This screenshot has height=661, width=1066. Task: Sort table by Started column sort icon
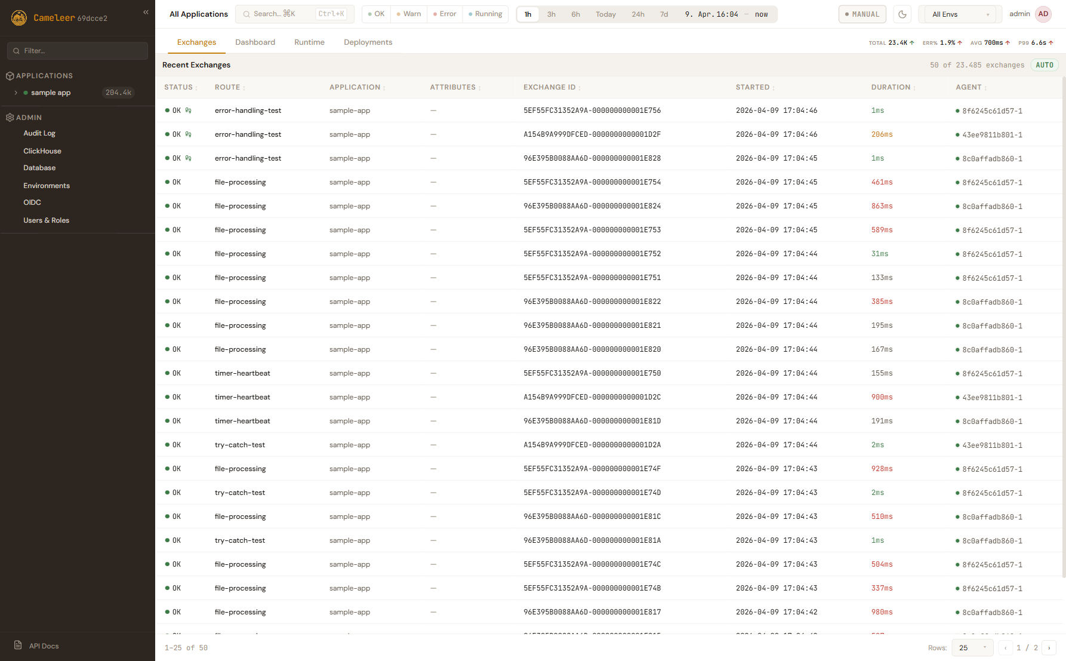coord(774,88)
